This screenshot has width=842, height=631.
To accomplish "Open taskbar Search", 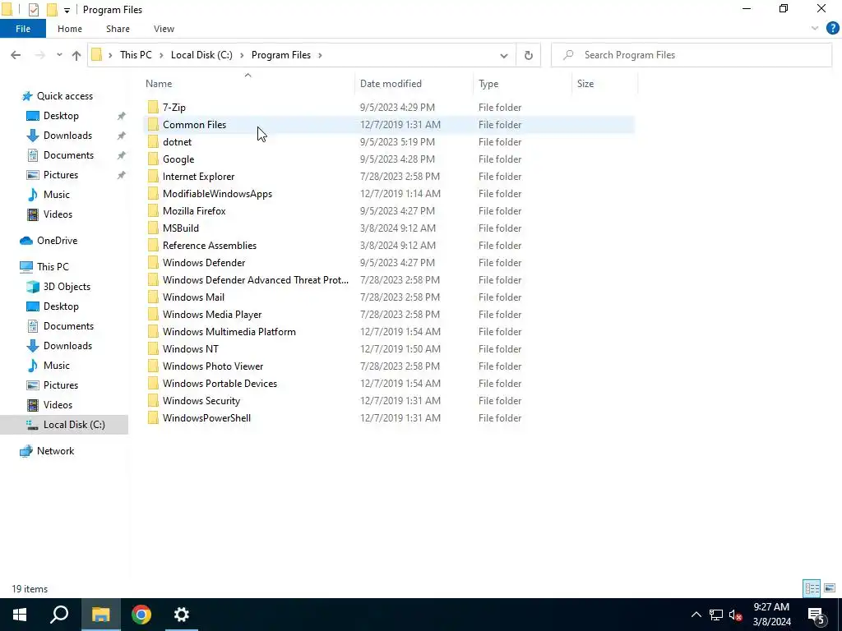I will 59,615.
